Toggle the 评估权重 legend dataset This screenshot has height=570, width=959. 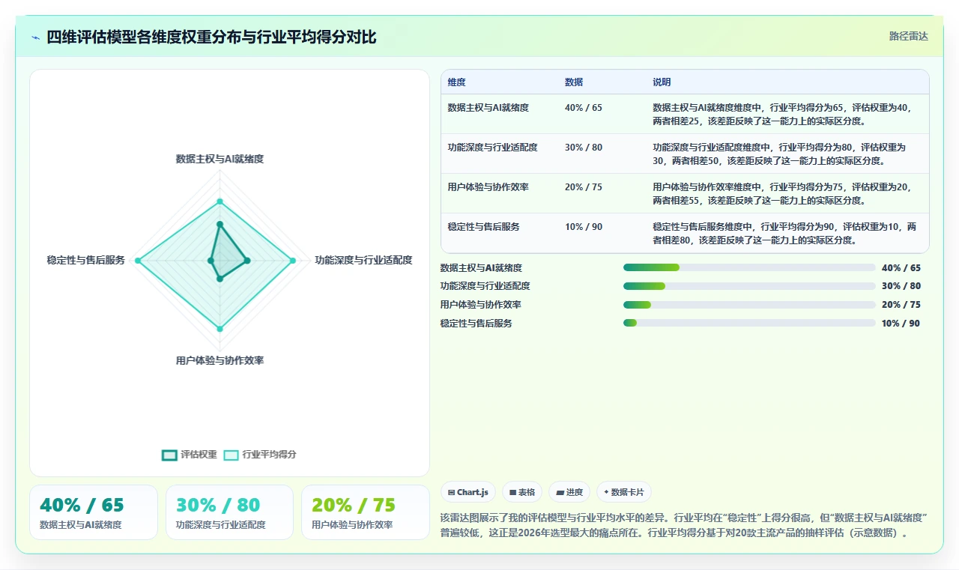(x=190, y=455)
